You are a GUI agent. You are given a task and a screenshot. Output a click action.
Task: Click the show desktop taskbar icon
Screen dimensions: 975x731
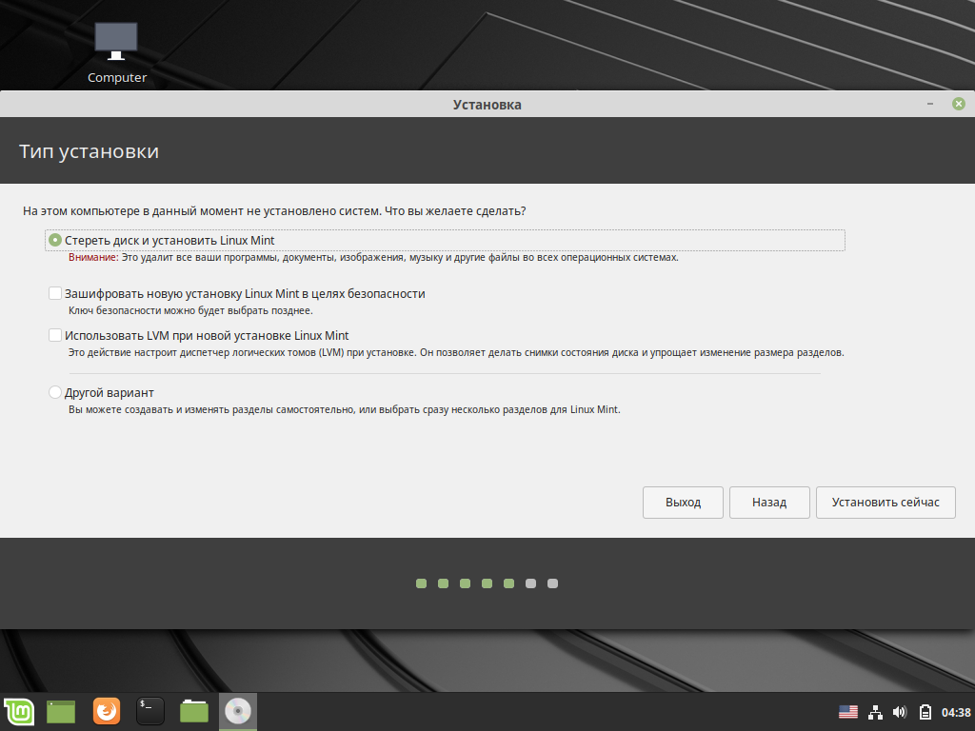(61, 711)
